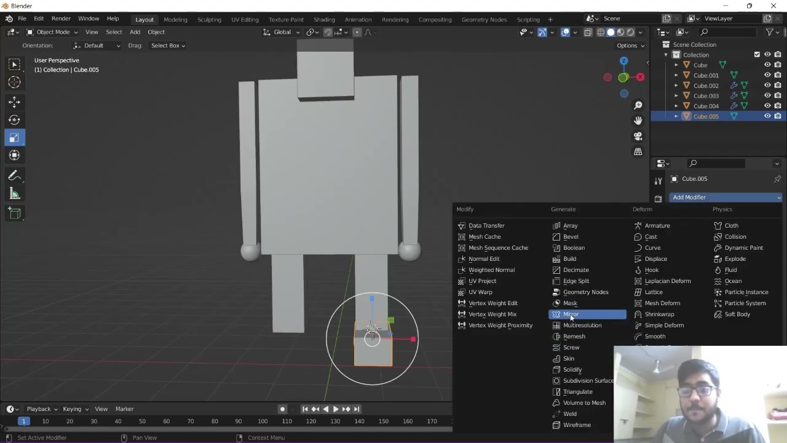The image size is (787, 443).
Task: Select the Cursor tool in left toolbar
Action: coord(14,82)
